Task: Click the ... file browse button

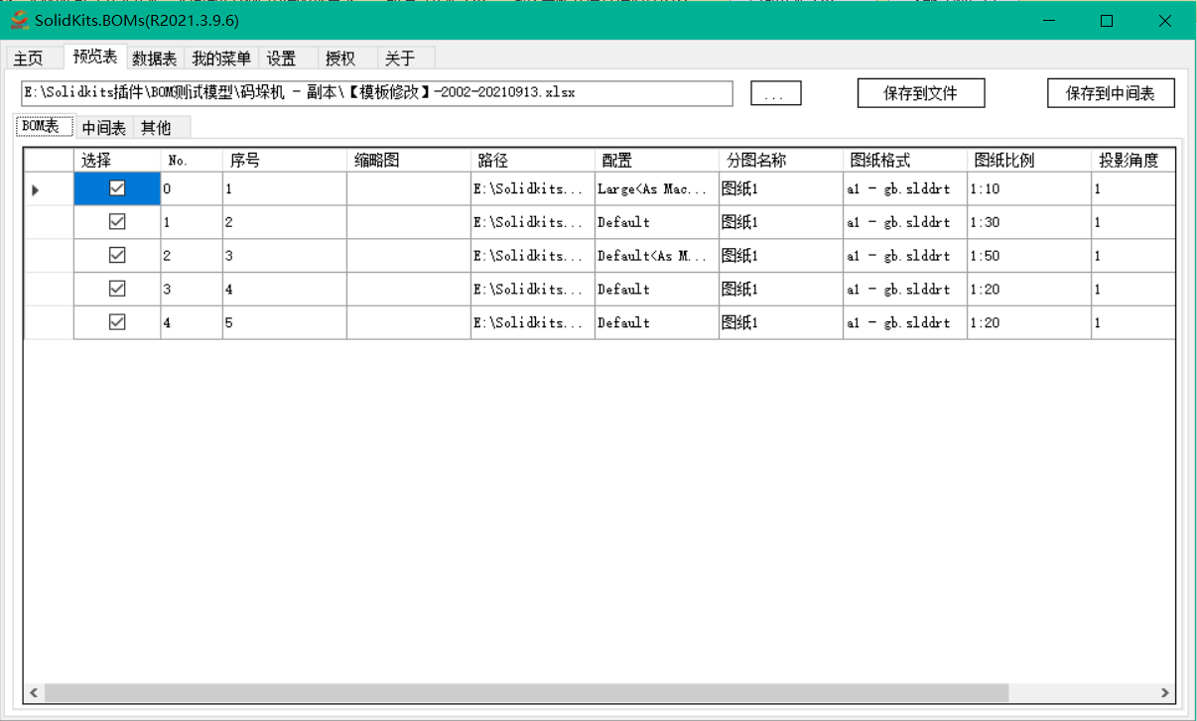Action: 773,92
